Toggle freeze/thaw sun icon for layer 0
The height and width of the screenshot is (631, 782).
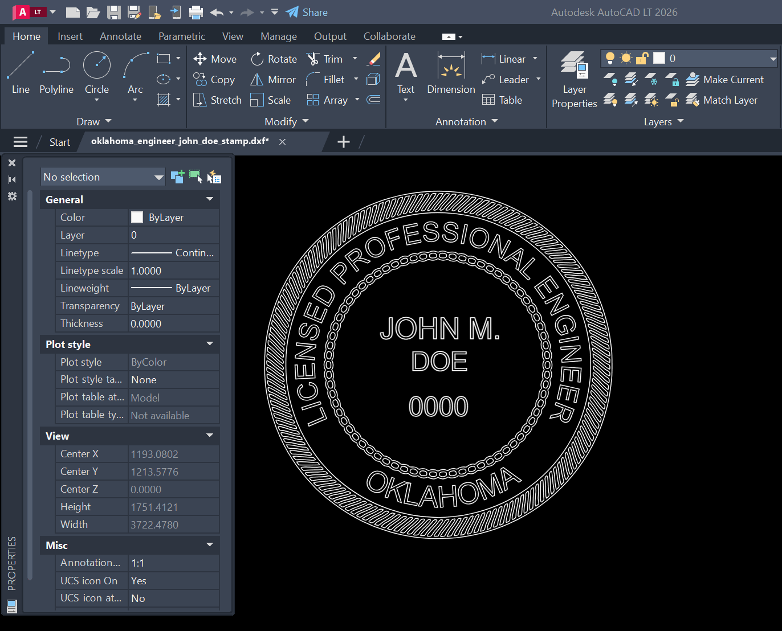[x=626, y=58]
